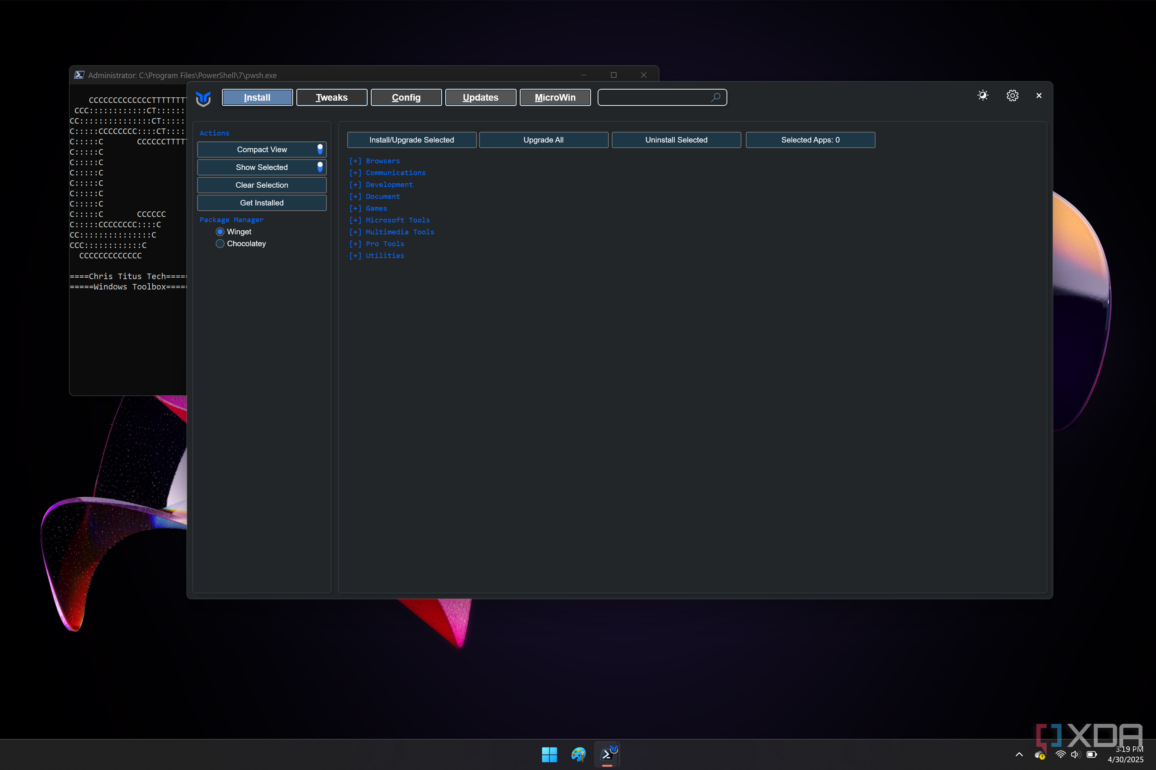The width and height of the screenshot is (1156, 770).
Task: Click the Clear Selection button
Action: [x=262, y=185]
